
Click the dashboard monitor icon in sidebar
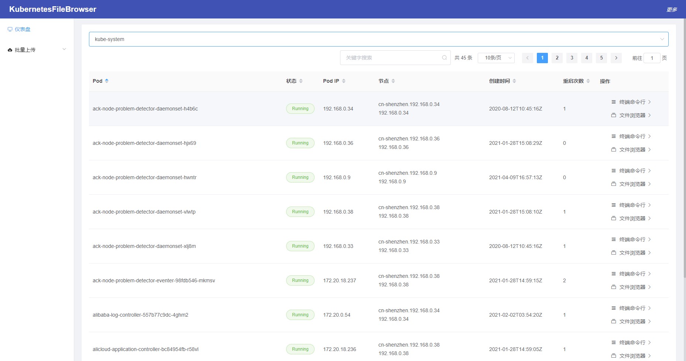point(10,29)
